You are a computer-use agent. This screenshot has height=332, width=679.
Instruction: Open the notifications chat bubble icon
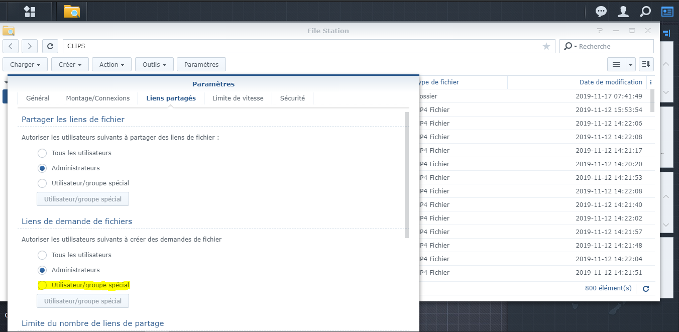point(601,11)
